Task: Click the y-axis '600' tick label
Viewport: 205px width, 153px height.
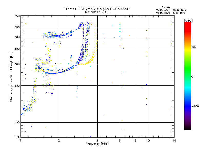Action: coord(17,27)
